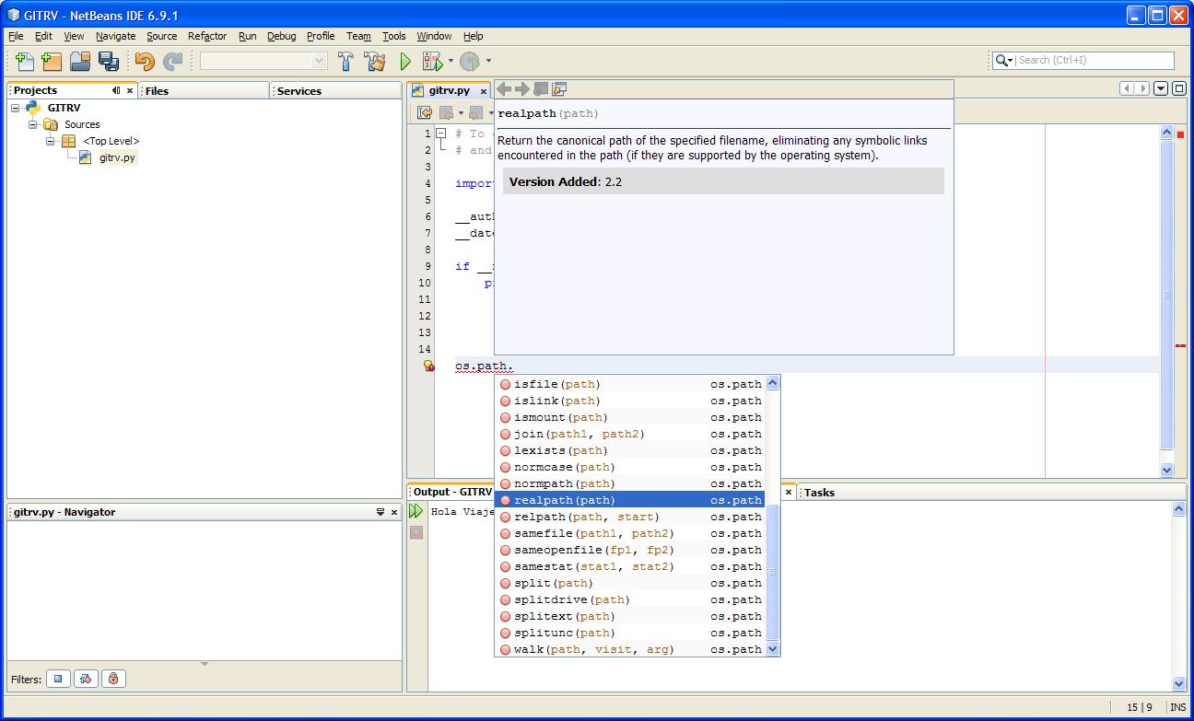This screenshot has width=1194, height=721.
Task: Click into the Search (Ctrl+I) field
Action: 1094,60
